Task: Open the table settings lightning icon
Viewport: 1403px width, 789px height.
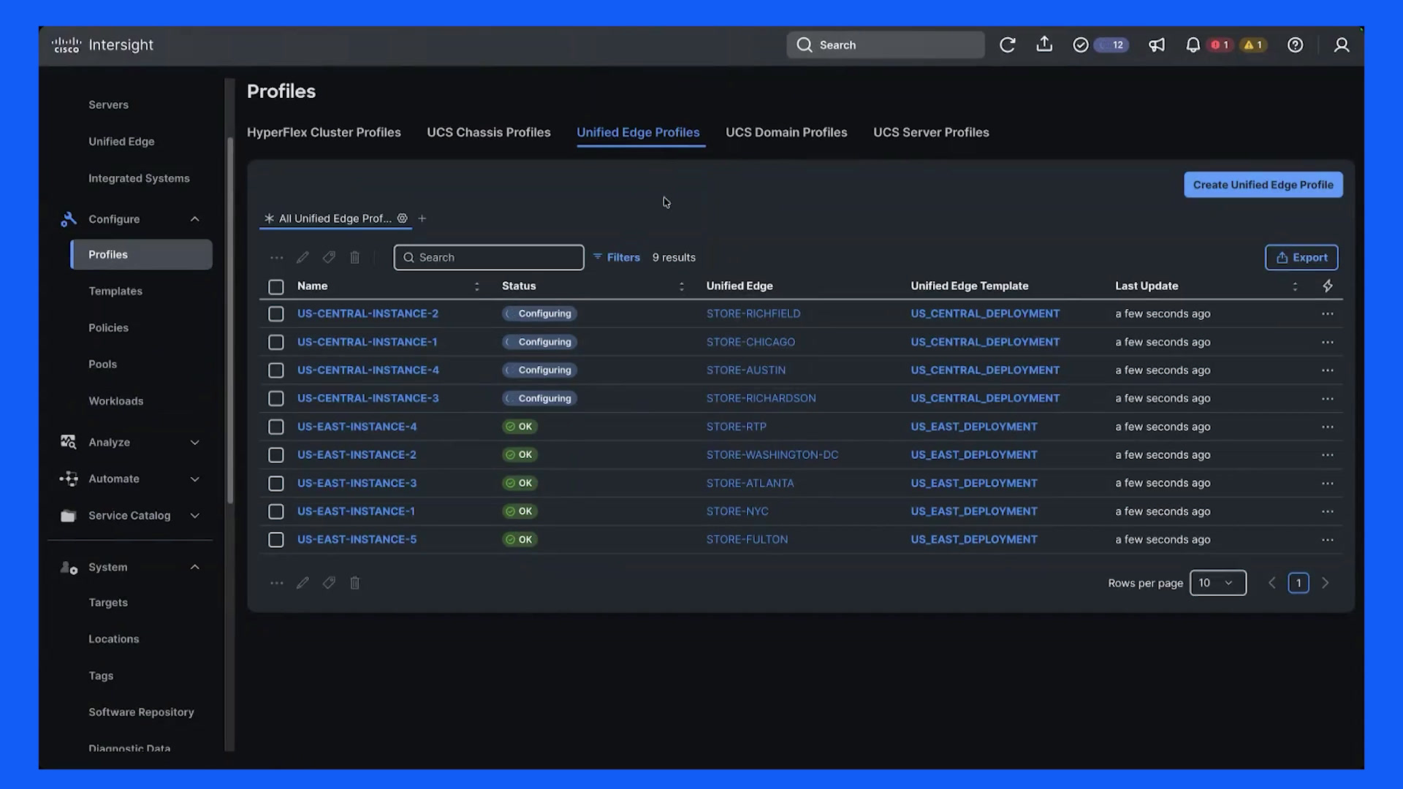Action: pyautogui.click(x=1328, y=286)
